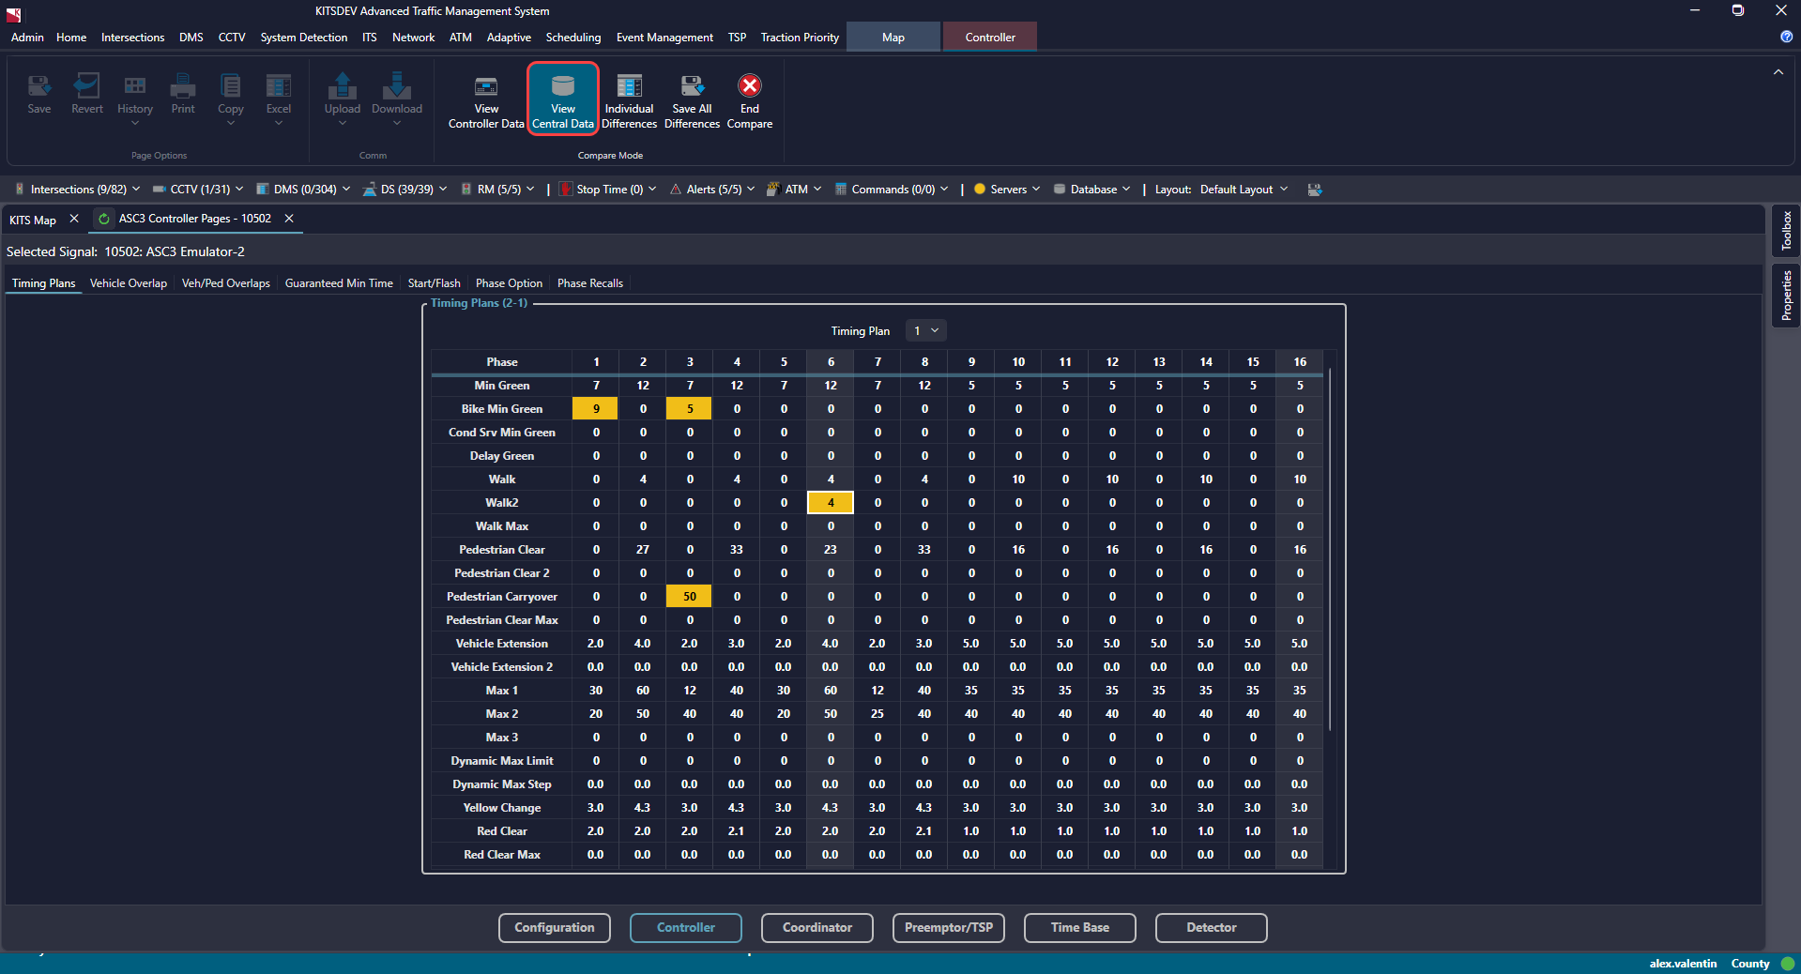
Task: Open the System Detection menu
Action: point(303,38)
